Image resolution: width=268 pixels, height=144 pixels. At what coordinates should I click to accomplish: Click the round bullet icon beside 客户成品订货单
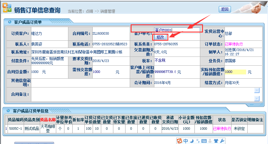point(10,22)
